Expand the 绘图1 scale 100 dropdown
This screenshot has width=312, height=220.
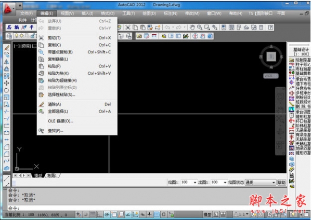click(195, 183)
